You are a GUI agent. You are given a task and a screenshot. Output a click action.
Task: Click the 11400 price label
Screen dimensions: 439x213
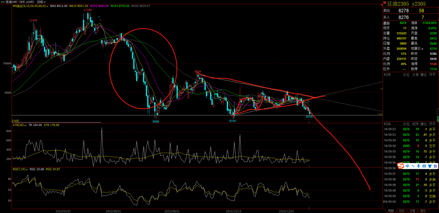(x=33, y=21)
